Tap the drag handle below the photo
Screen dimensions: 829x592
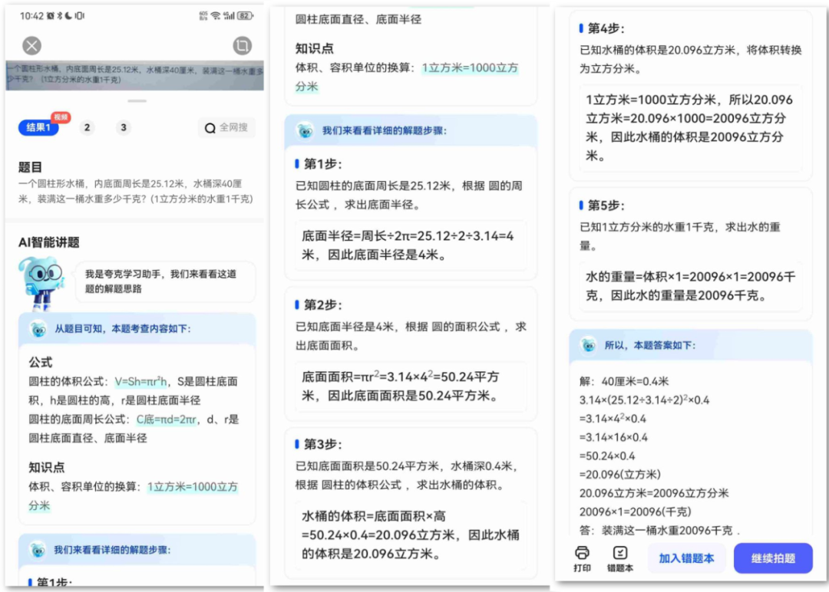pos(137,100)
